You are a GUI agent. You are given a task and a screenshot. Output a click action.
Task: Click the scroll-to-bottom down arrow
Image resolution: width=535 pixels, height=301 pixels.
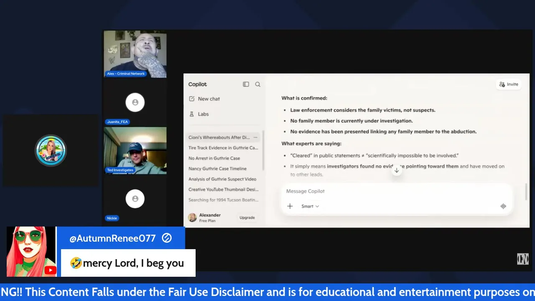(x=397, y=170)
